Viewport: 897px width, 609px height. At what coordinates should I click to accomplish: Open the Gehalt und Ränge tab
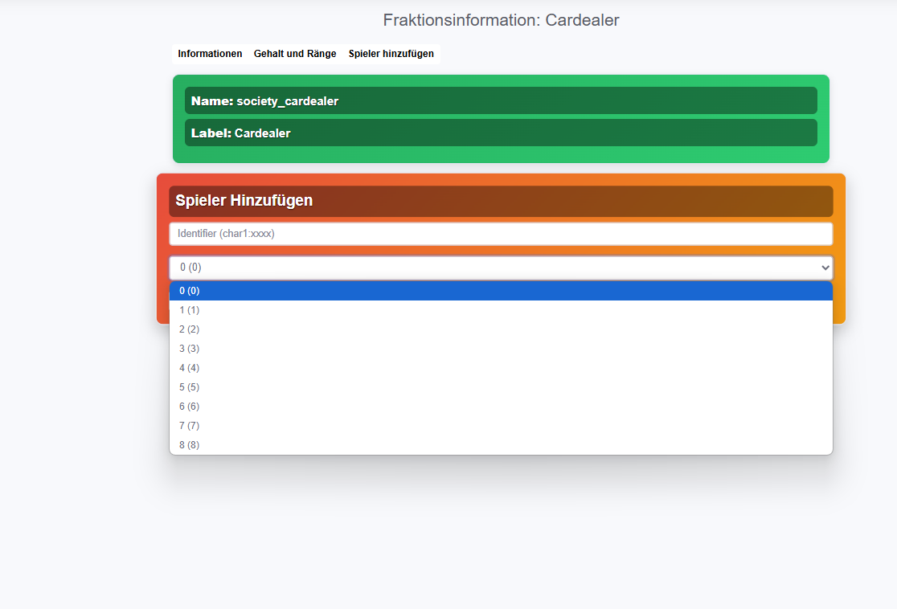pos(295,54)
